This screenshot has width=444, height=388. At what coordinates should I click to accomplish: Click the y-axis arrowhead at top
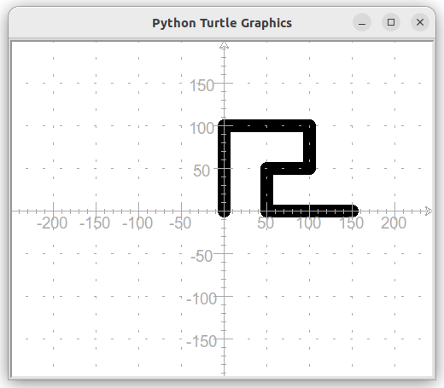[x=224, y=45]
